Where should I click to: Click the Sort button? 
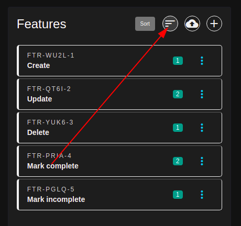tap(145, 24)
